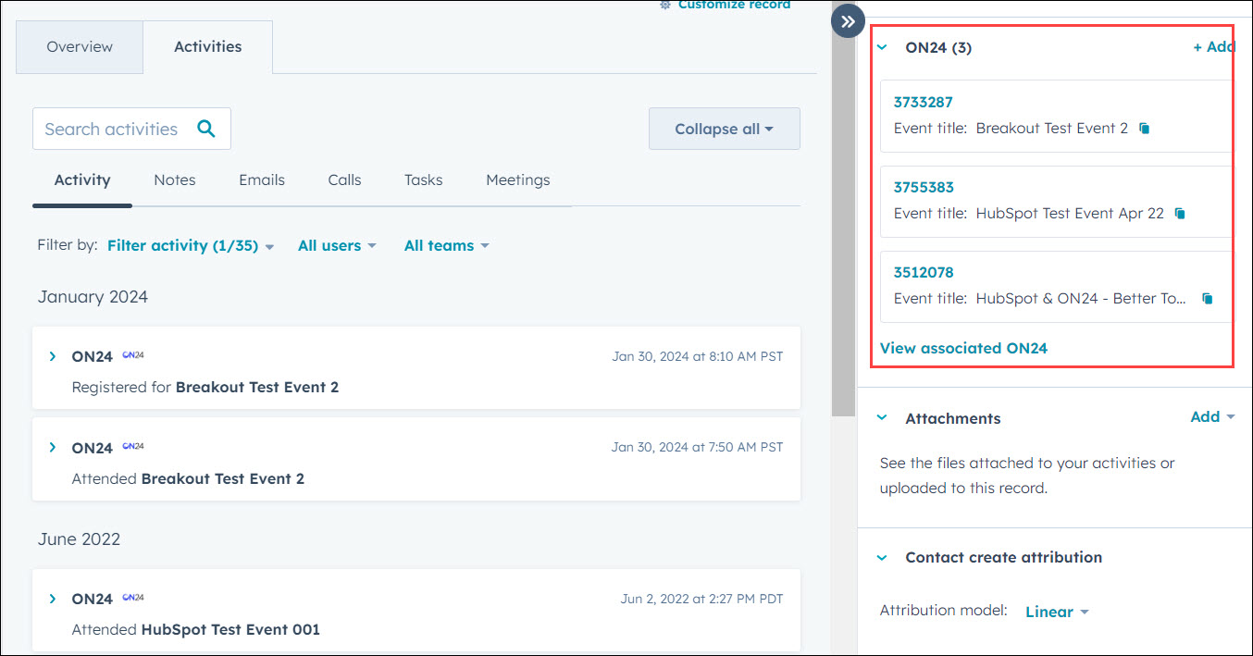Open the Notes sub-tab
1253x656 pixels.
pyautogui.click(x=175, y=180)
